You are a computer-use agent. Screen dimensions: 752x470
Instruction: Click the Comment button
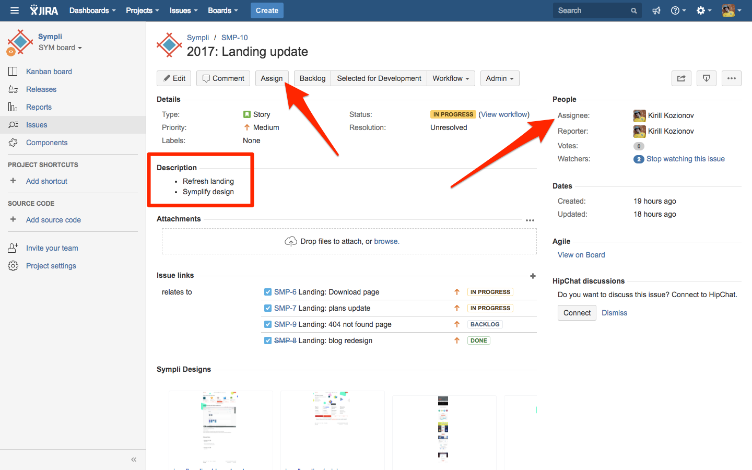(223, 78)
